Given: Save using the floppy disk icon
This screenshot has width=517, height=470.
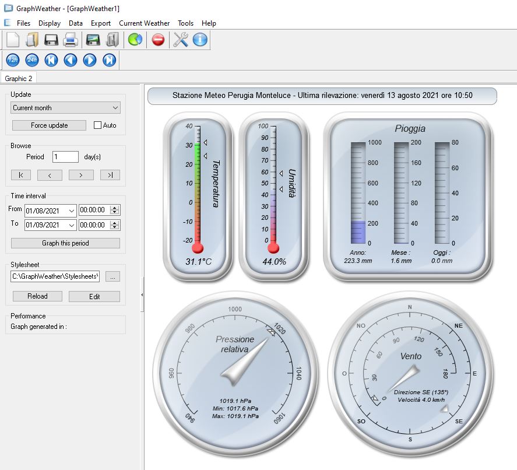Looking at the screenshot, I should click(x=51, y=40).
